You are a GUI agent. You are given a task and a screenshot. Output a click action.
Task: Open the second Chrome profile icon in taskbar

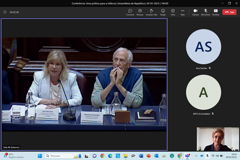pos(179,156)
